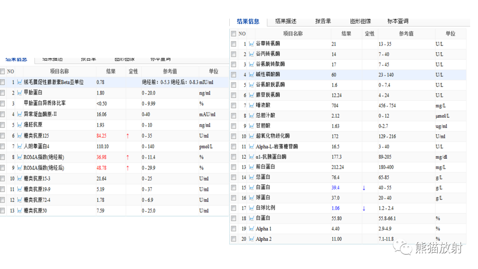Select blue low result value 39.4
This screenshot has width=478, height=269.
335,188
